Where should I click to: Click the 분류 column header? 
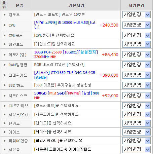(x=20, y=5)
